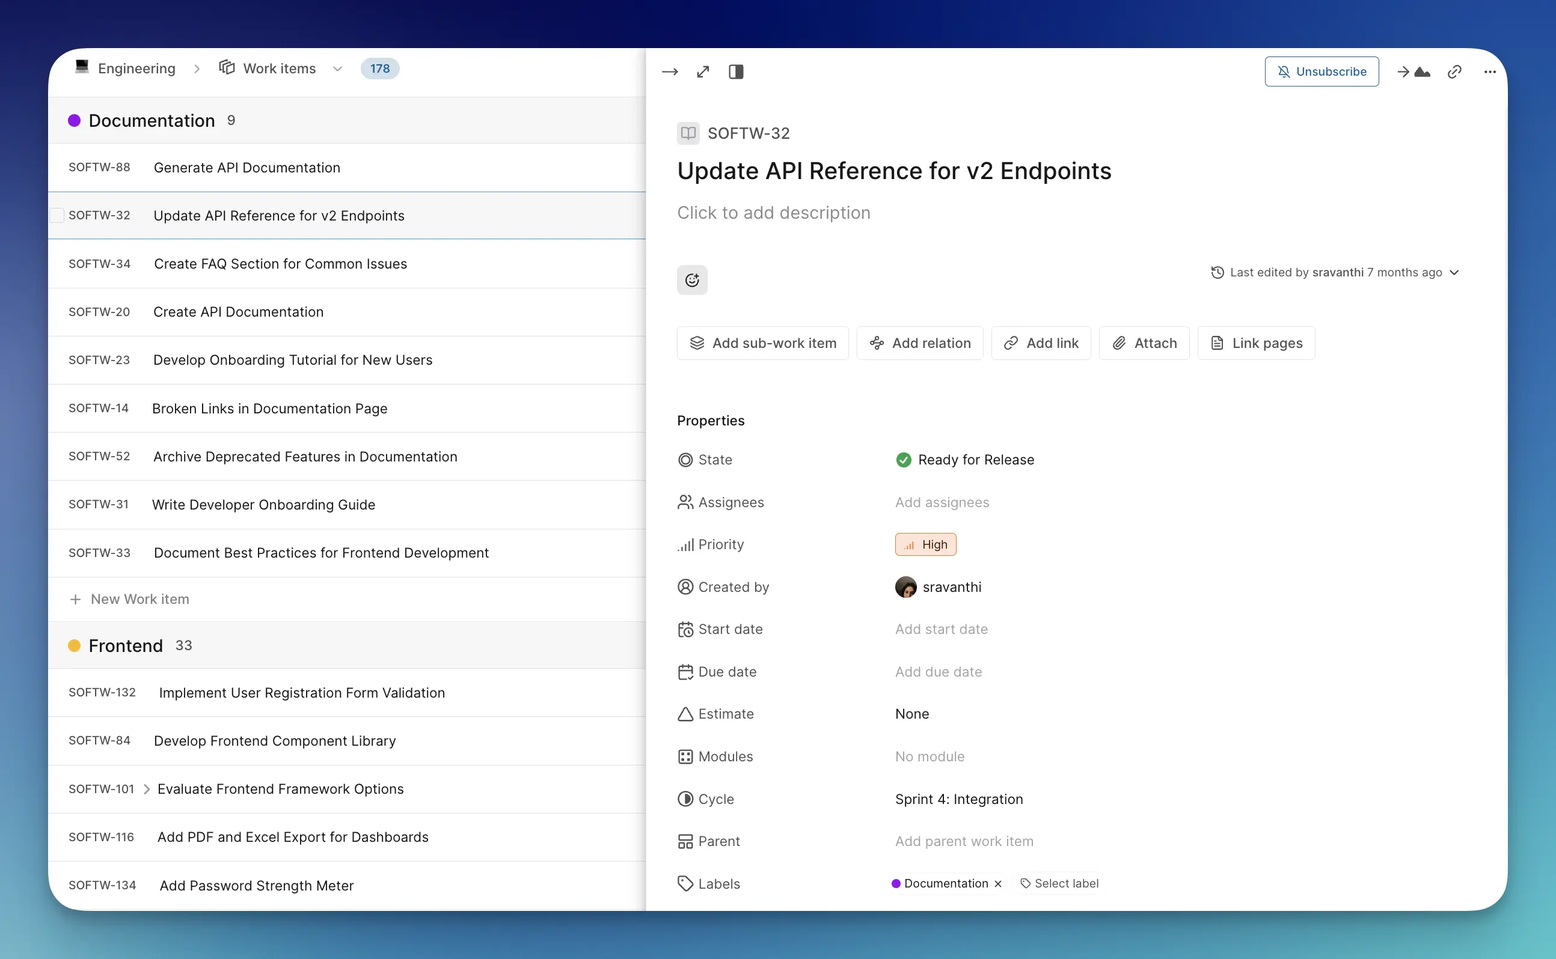Open the Engineering project breadcrumb
The width and height of the screenshot is (1556, 959).
click(126, 68)
